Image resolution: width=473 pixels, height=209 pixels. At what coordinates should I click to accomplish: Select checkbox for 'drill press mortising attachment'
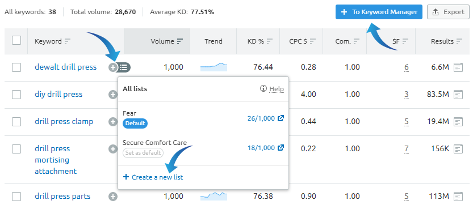pos(16,149)
